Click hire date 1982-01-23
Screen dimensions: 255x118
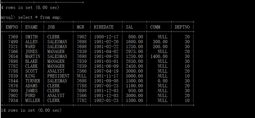click(x=106, y=101)
